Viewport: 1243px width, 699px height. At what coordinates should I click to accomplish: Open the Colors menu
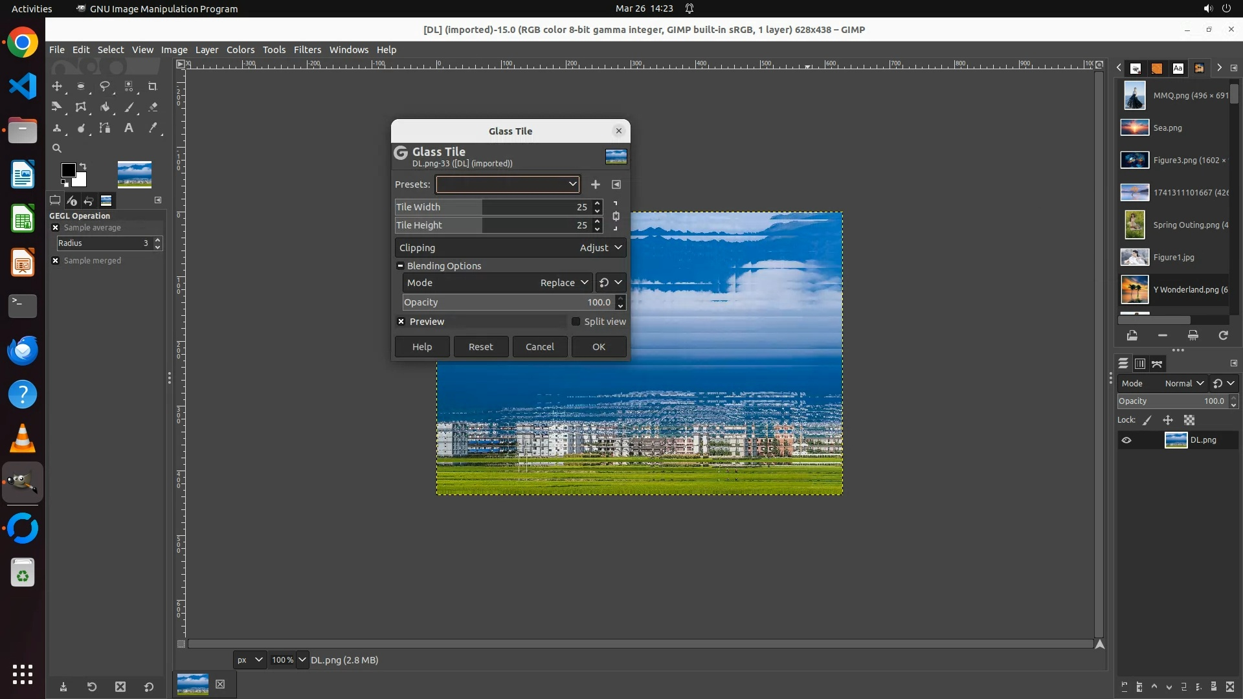(240, 50)
